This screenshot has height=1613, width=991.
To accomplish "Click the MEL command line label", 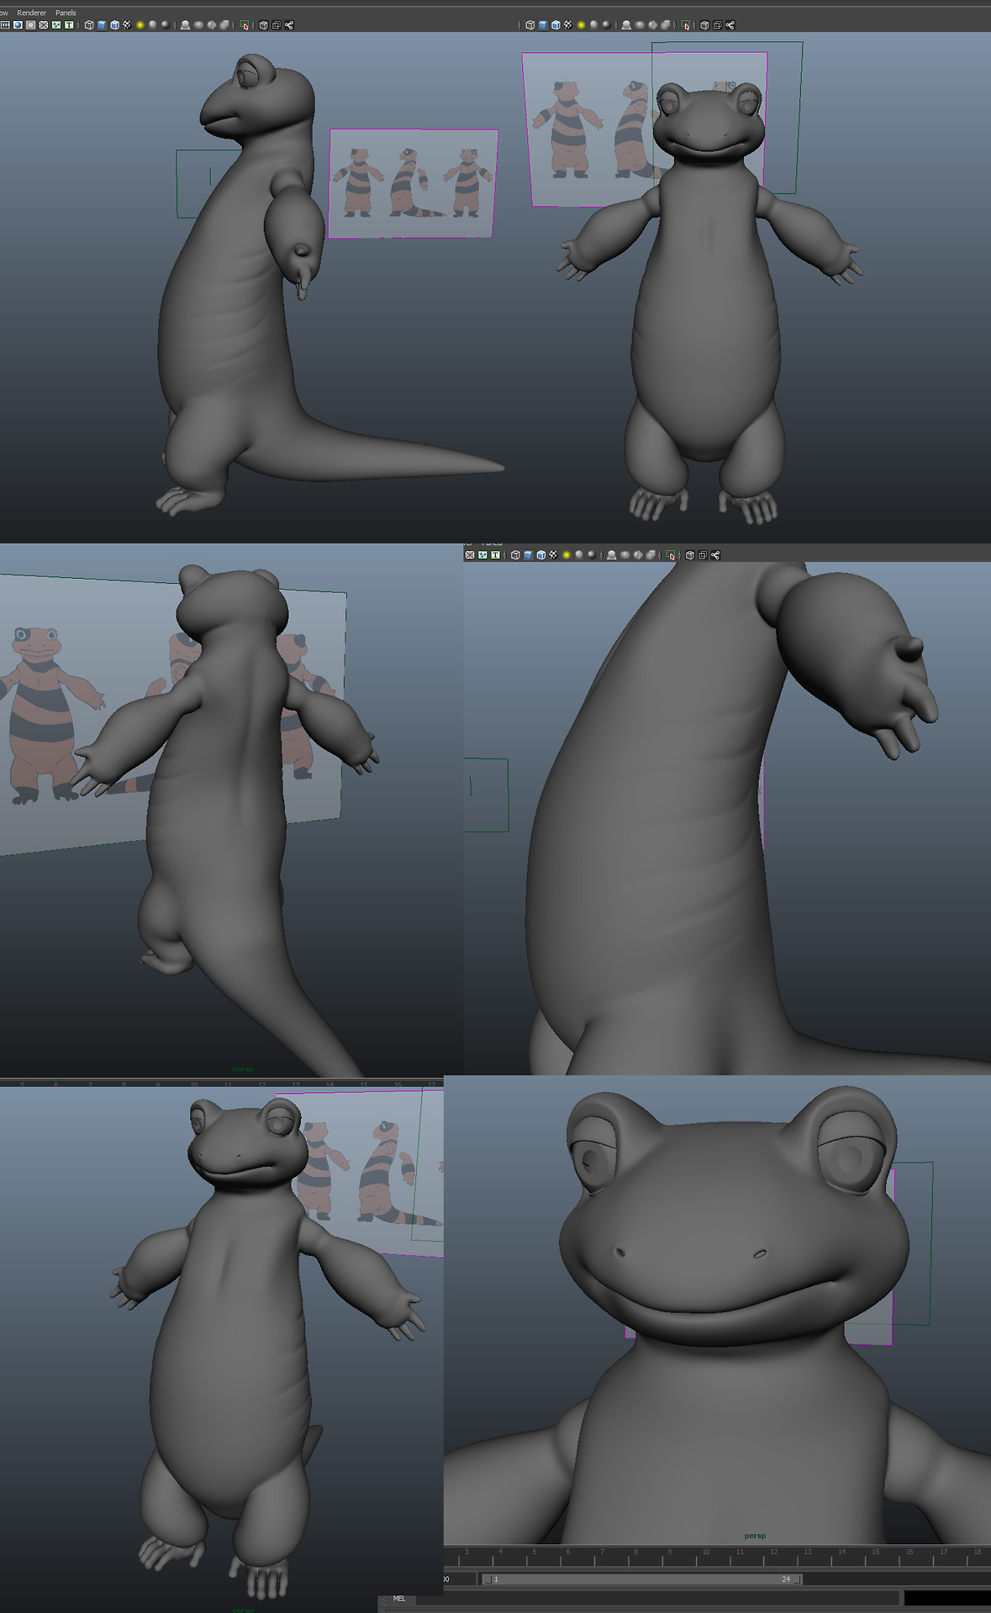I will 399,1599.
